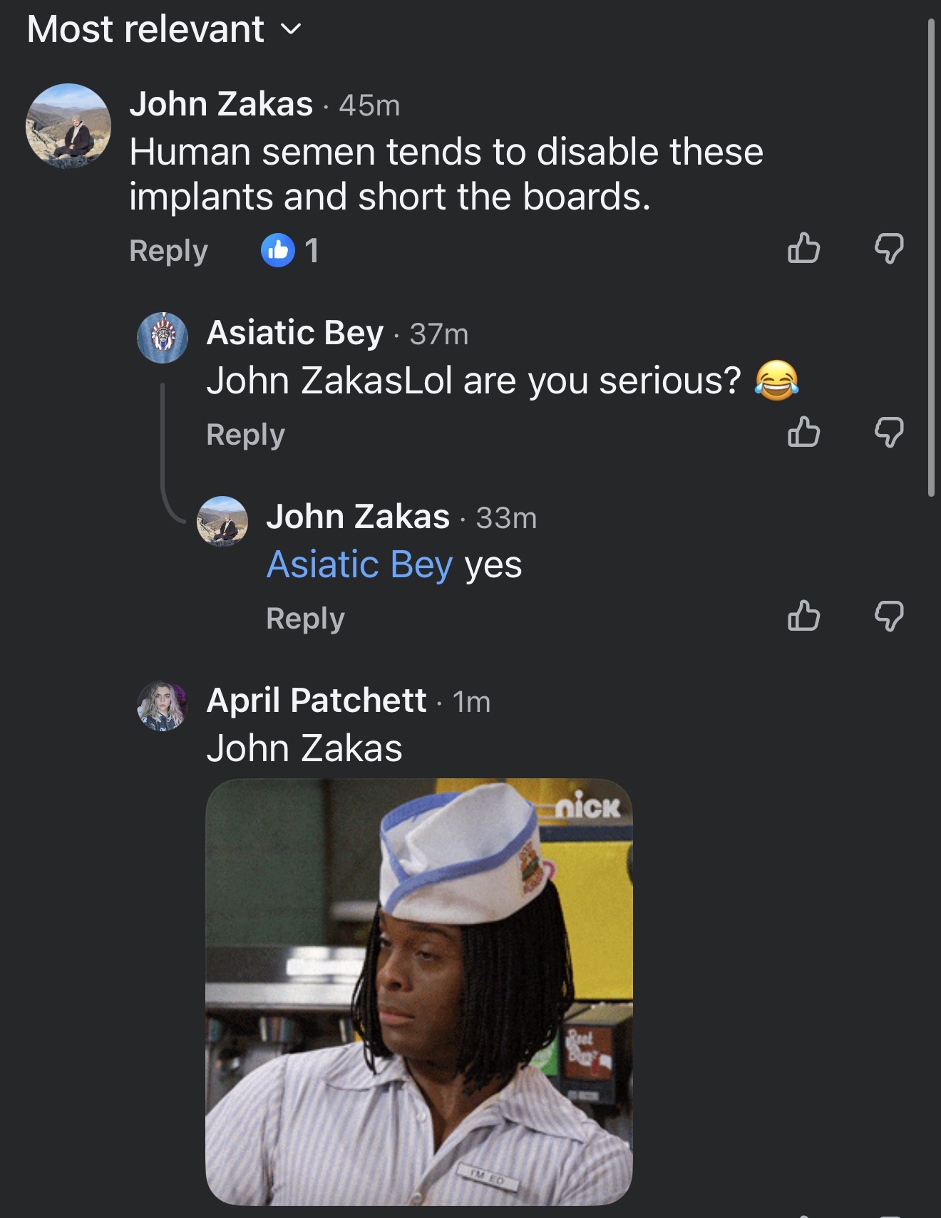The width and height of the screenshot is (941, 1218).
Task: Like John Zakas's semen implants comment
Action: click(803, 249)
